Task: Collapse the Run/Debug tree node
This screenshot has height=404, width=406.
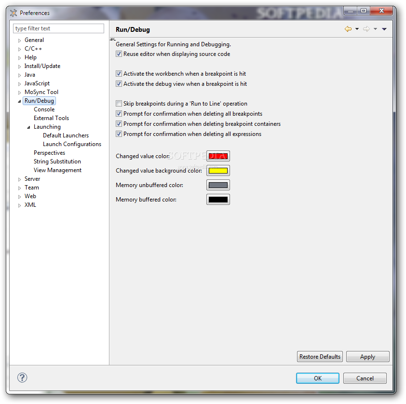Action: click(x=19, y=101)
